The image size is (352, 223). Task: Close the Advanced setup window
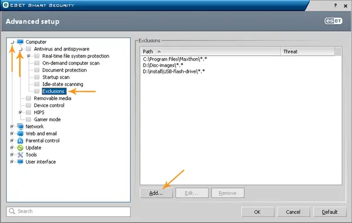click(346, 6)
